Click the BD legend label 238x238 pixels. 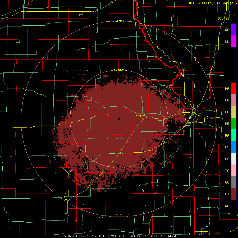click(227, 112)
